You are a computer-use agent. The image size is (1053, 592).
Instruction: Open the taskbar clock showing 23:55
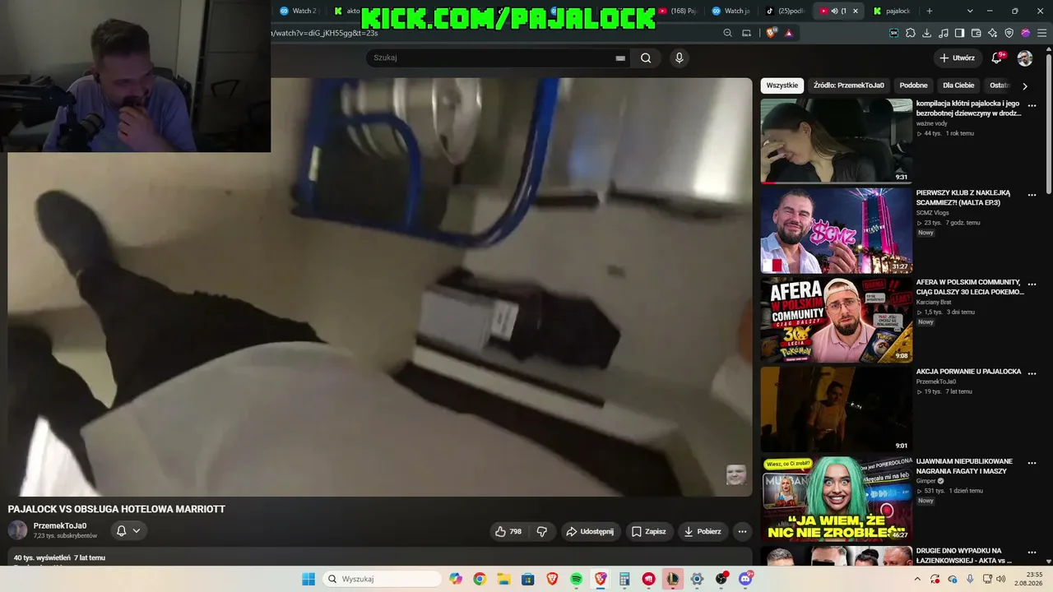[1028, 579]
